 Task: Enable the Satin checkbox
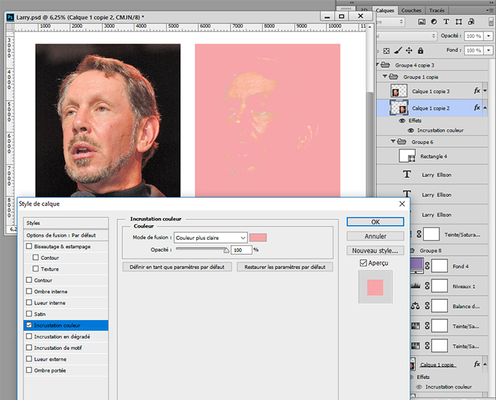click(x=29, y=314)
